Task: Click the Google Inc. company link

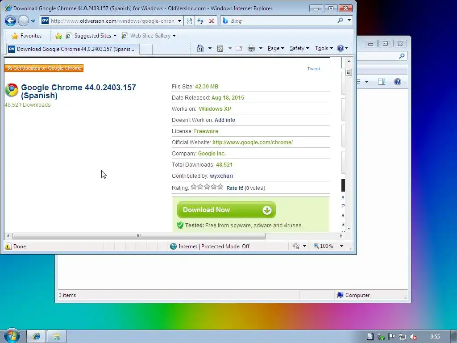Action: (212, 154)
